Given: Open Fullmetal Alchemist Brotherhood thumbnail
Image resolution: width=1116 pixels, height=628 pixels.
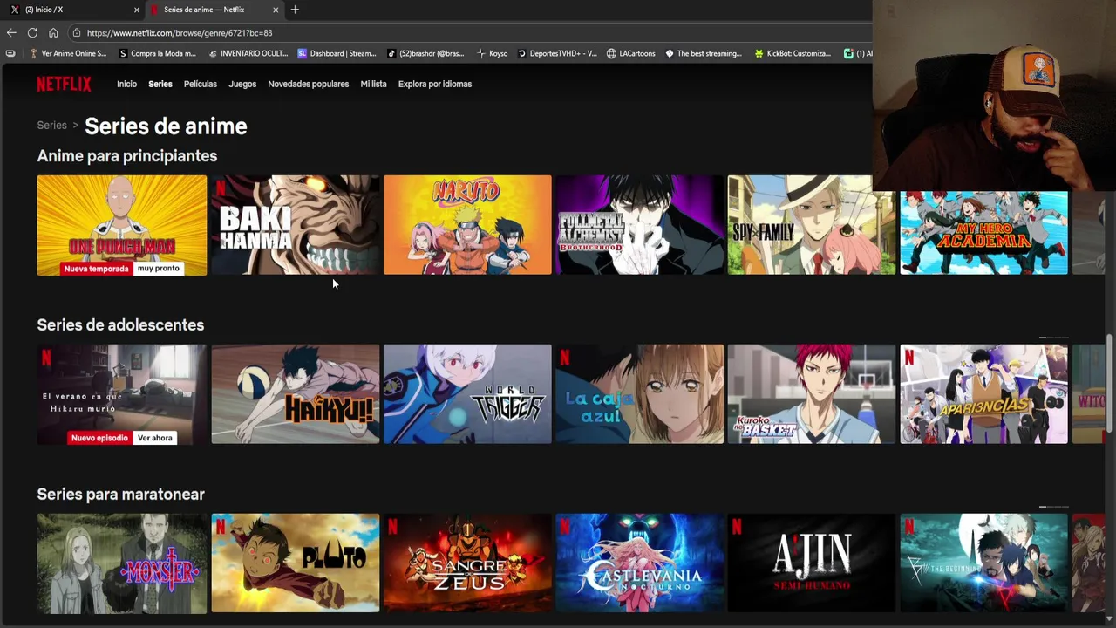Looking at the screenshot, I should click(640, 225).
